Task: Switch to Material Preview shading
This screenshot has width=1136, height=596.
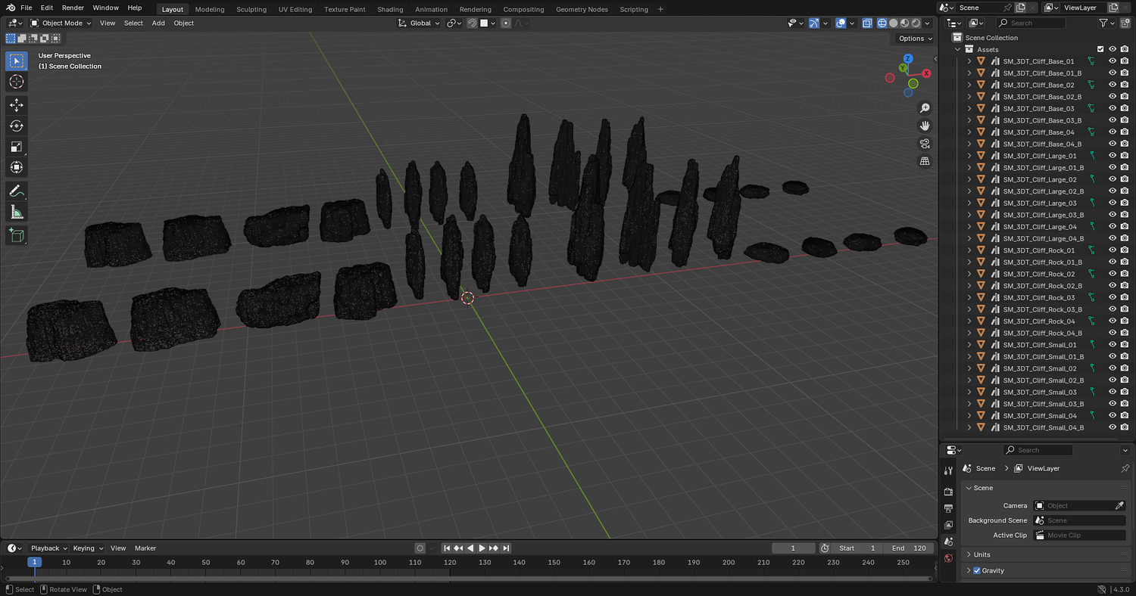Action: pyautogui.click(x=904, y=23)
